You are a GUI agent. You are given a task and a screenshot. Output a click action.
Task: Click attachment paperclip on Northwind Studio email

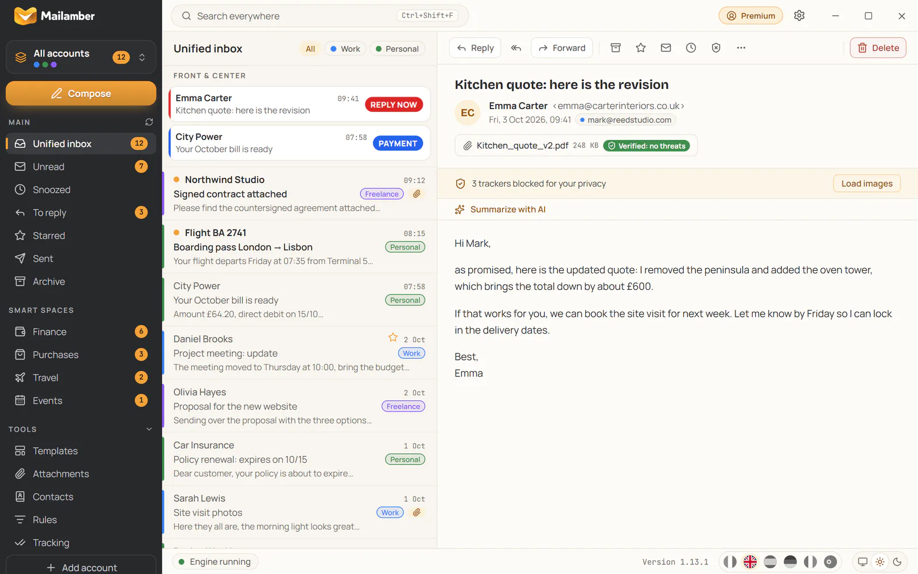tap(417, 194)
